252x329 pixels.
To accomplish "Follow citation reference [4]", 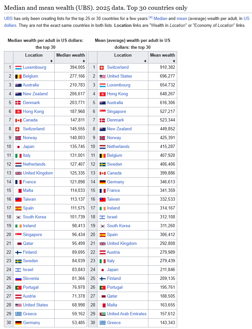I will click(150, 17).
